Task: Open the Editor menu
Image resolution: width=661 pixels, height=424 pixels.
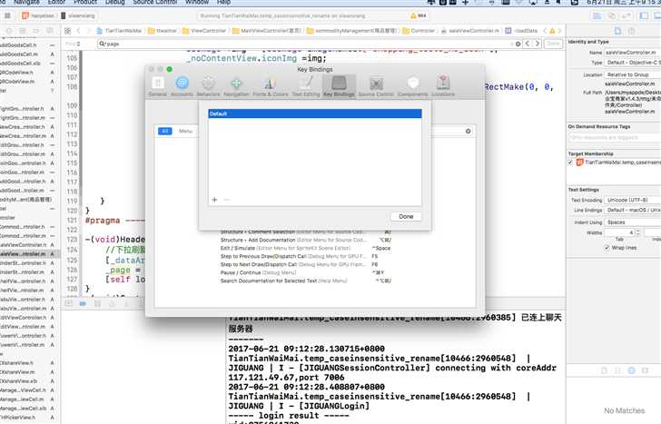Action: coord(56,3)
